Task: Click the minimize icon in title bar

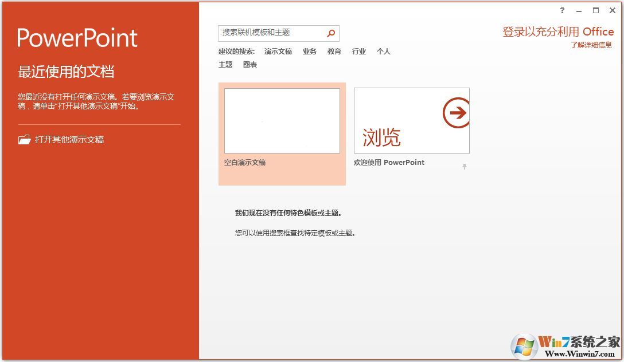Action: (579, 10)
